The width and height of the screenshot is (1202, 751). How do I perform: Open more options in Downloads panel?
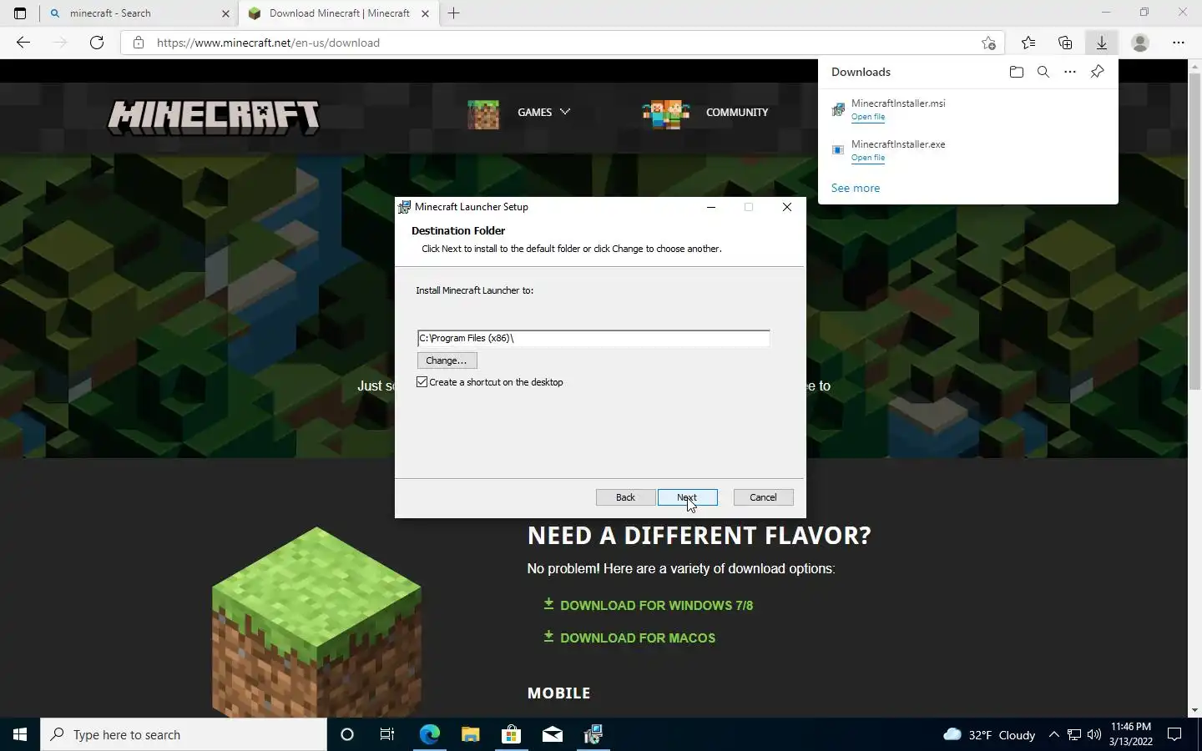coord(1070,72)
